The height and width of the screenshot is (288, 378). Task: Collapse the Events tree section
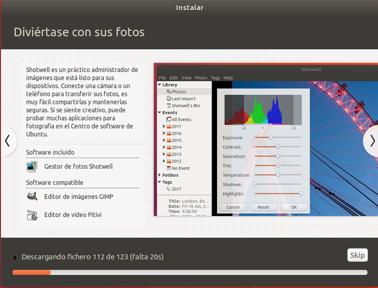(x=159, y=112)
